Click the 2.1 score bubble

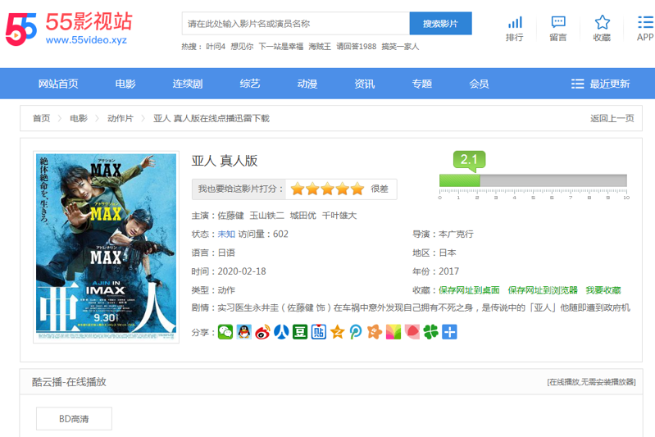469,160
